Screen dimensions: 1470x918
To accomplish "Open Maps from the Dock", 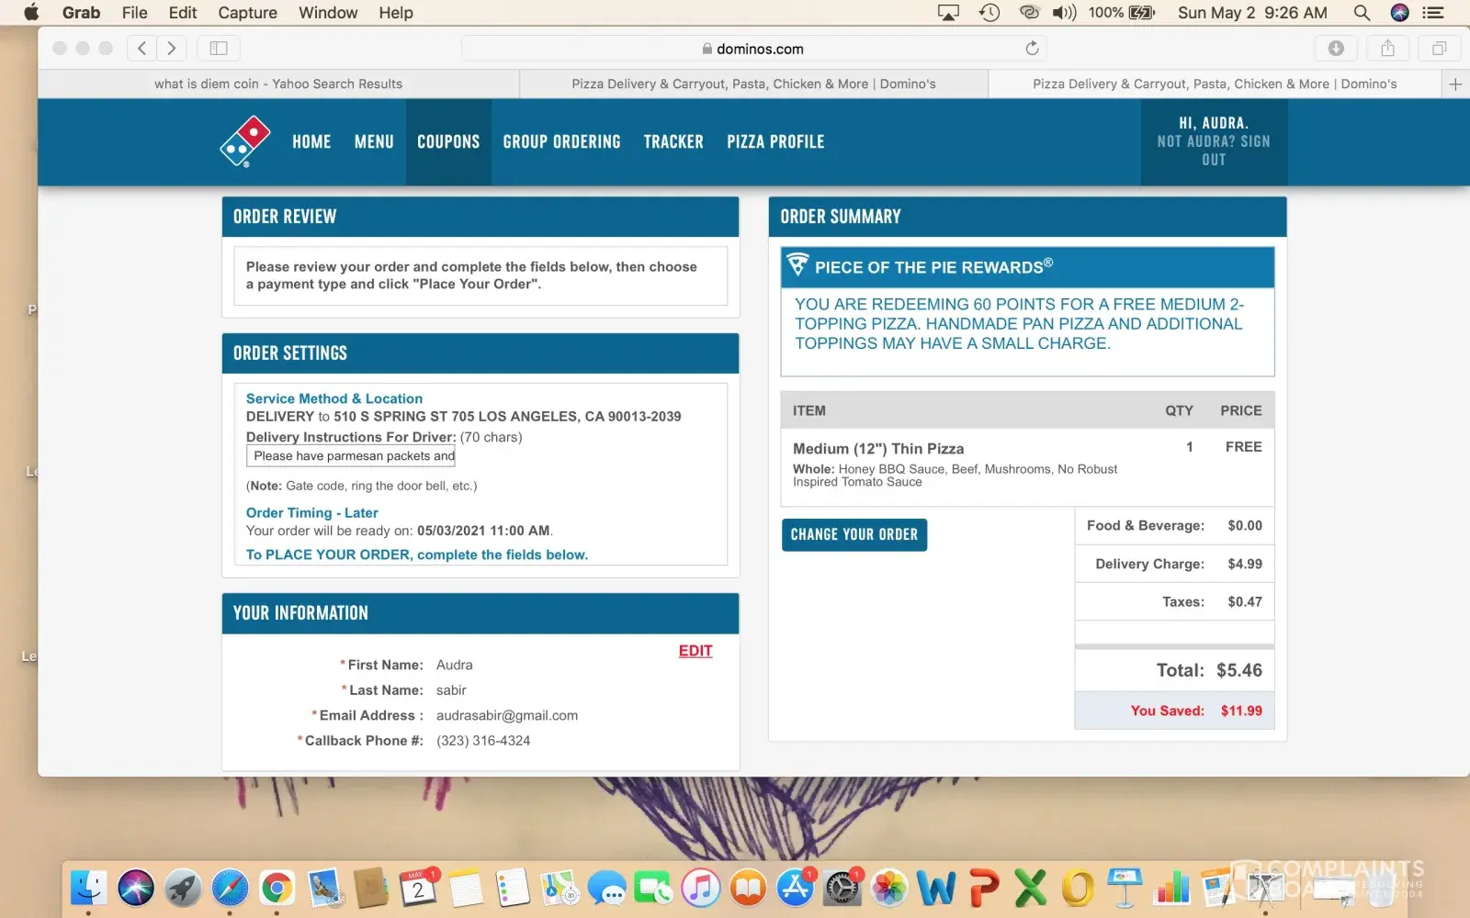I will click(560, 888).
